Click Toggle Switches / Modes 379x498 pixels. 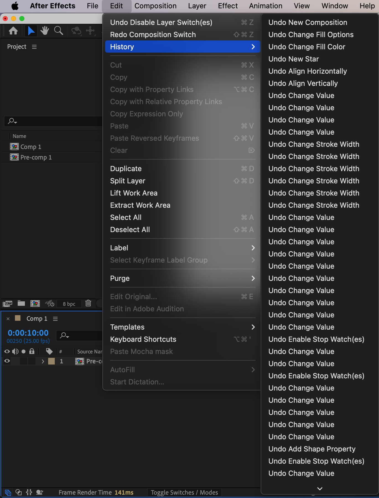(184, 492)
